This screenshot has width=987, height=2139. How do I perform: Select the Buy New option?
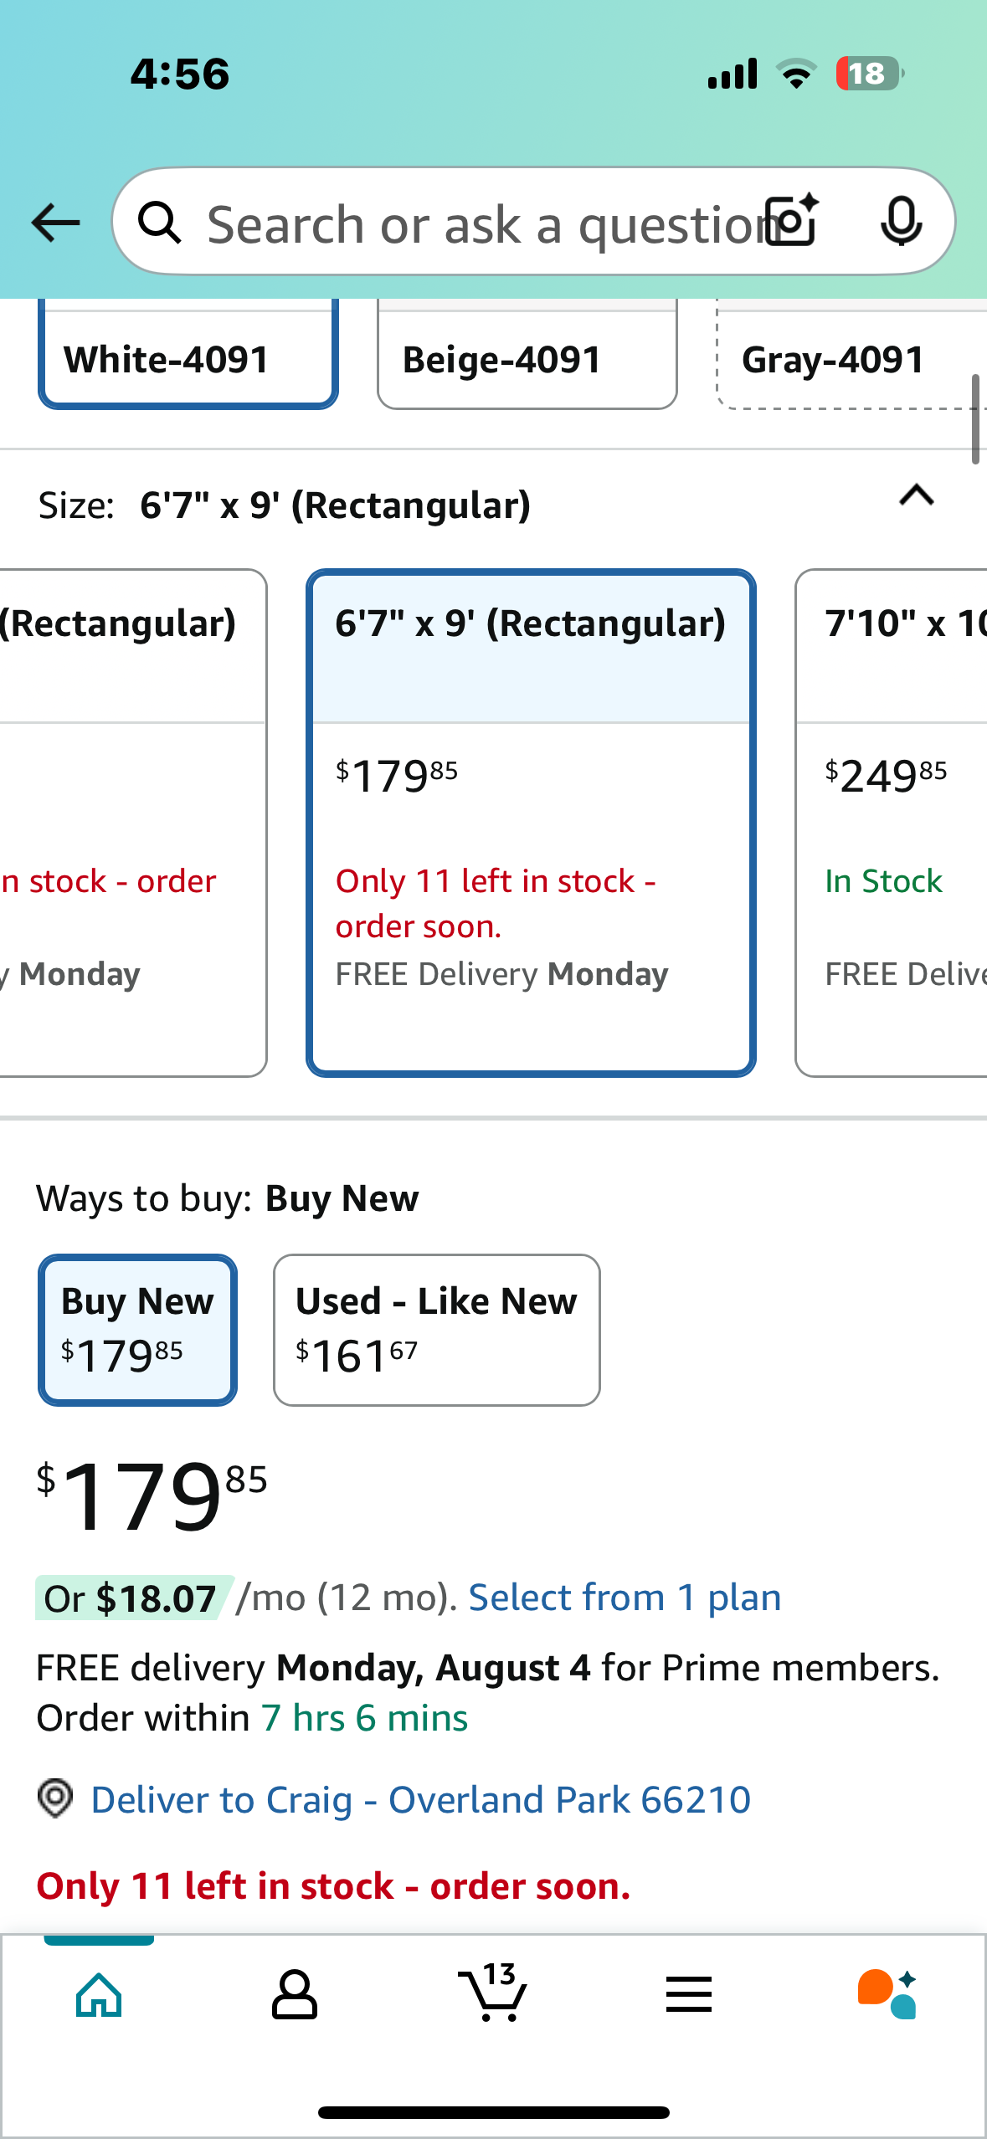137,1330
